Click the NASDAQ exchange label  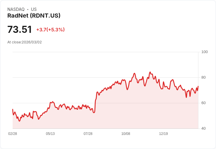tap(16, 9)
